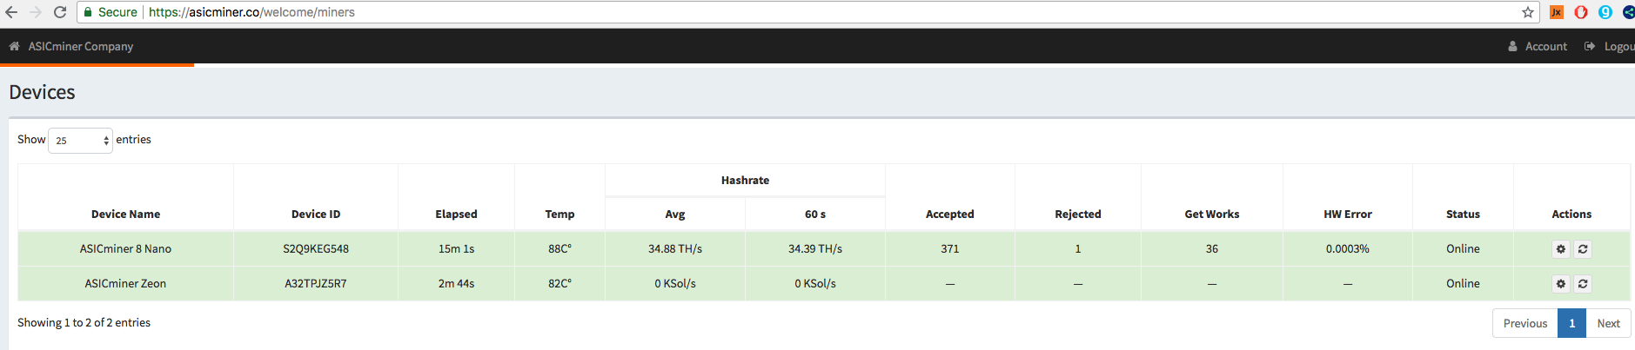Sort by Status column header
This screenshot has height=350, width=1635.
click(x=1463, y=214)
